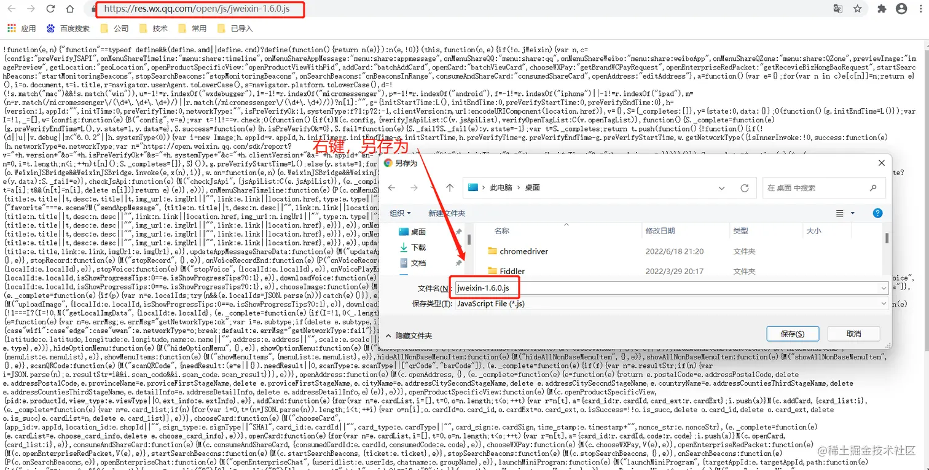
Task: Open the 技术 bookmarks folder
Action: [153, 28]
